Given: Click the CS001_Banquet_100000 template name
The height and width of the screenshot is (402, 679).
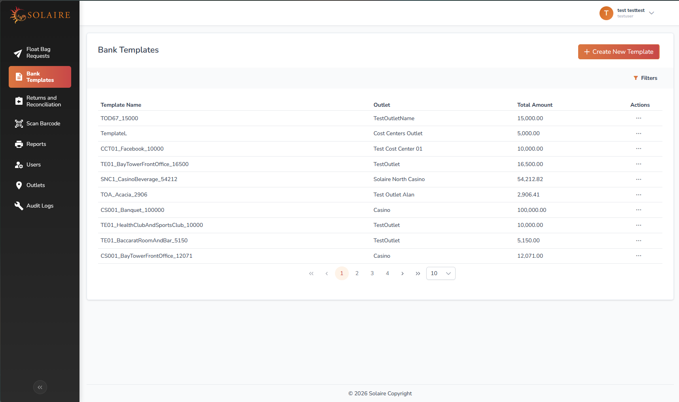Looking at the screenshot, I should [x=132, y=210].
